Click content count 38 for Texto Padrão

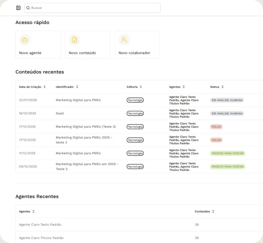[197, 225]
